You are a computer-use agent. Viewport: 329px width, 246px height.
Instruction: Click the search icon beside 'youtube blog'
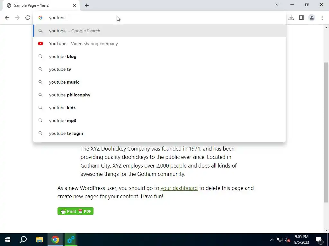pos(40,56)
